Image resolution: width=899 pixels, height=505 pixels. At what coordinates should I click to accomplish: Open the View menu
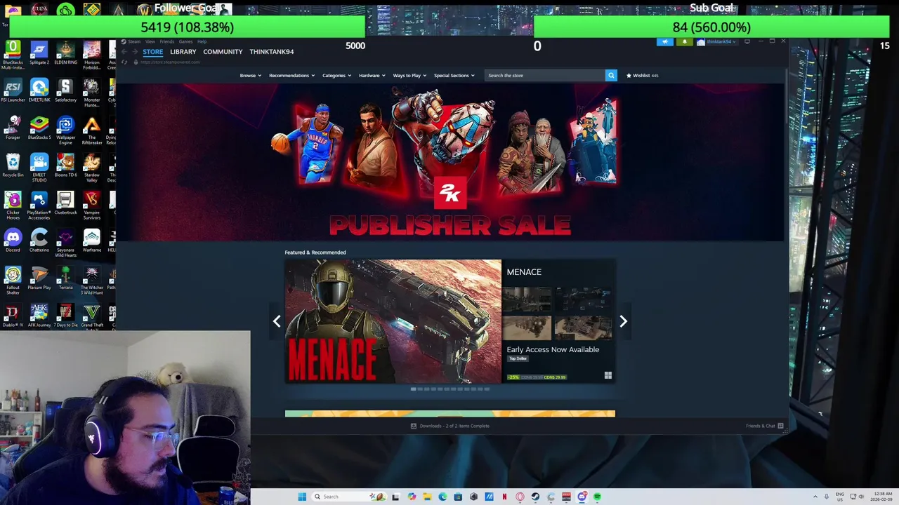150,41
